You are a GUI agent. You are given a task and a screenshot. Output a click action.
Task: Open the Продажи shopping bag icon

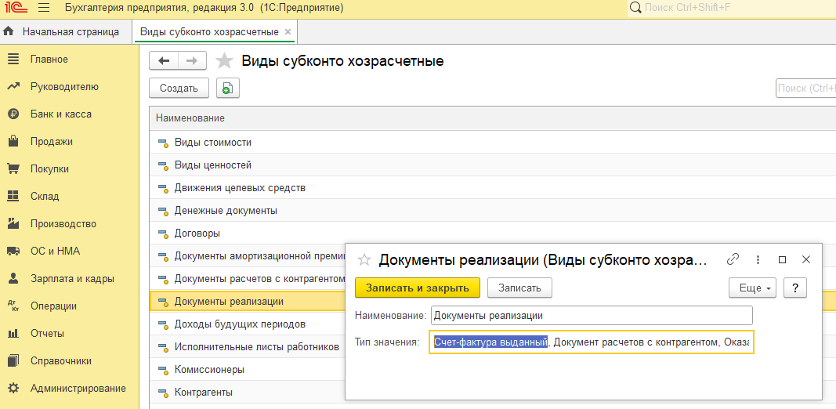point(13,141)
